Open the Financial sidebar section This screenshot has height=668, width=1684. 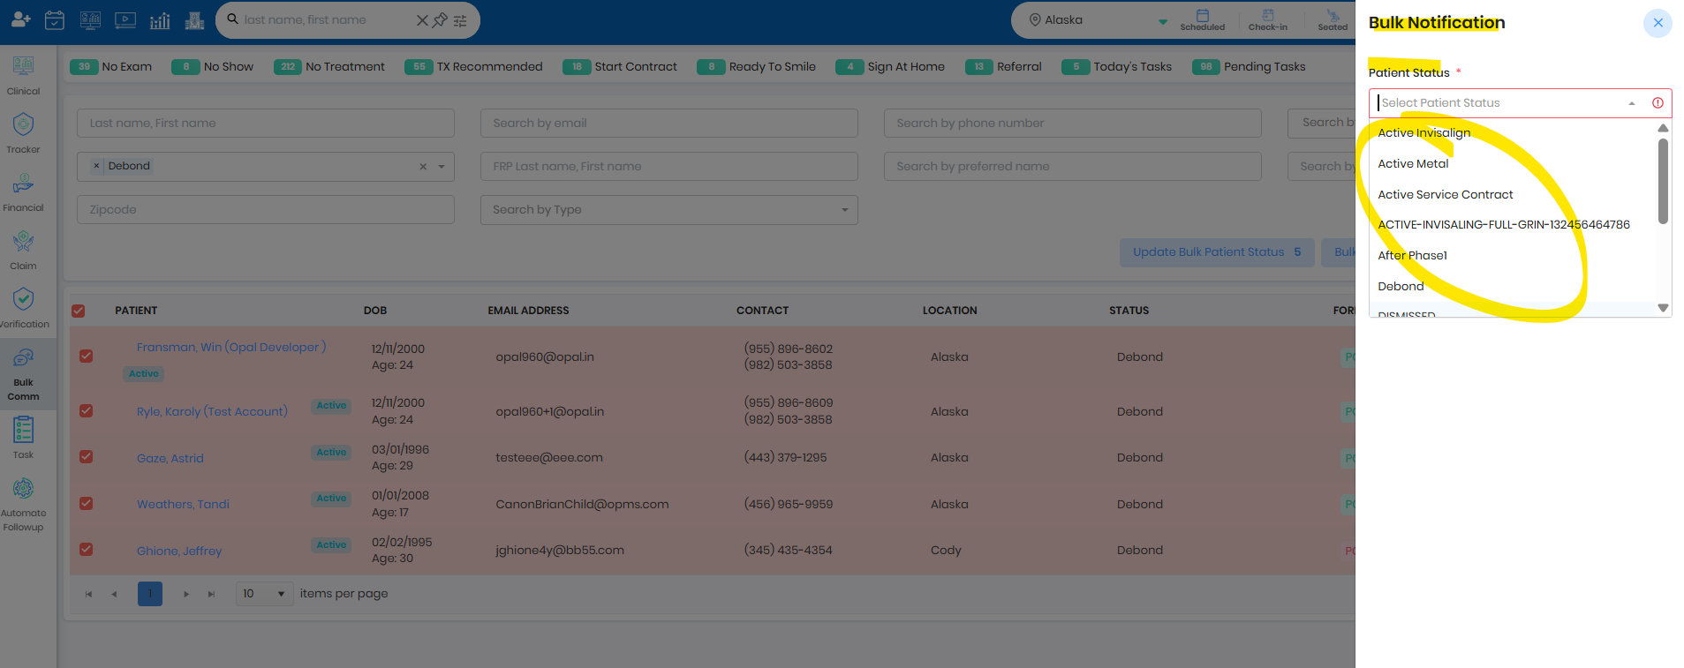point(23,191)
